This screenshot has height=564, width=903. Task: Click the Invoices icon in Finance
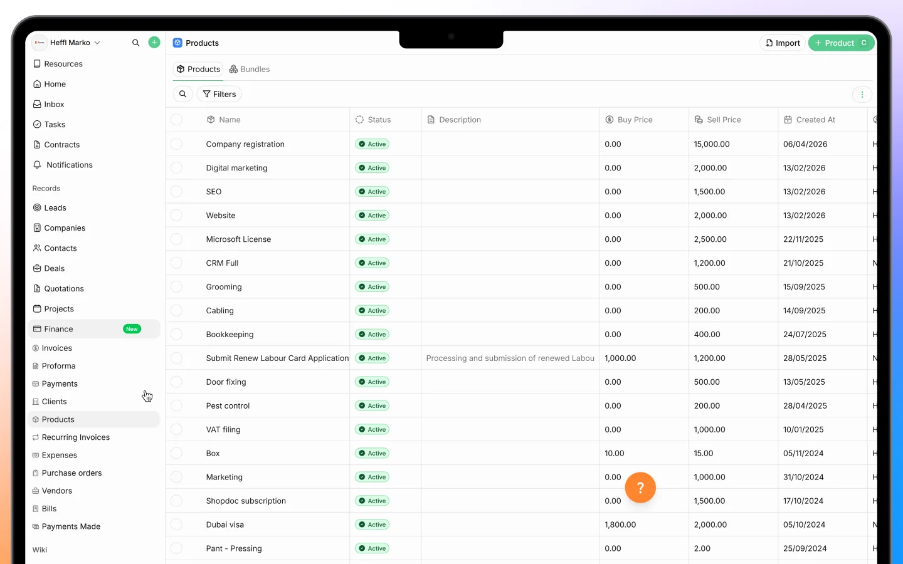pos(36,348)
